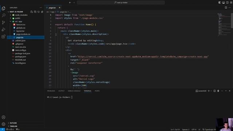The width and height of the screenshot is (233, 131).
Task: Toggle the primary side bar layout
Action: tap(220, 3)
